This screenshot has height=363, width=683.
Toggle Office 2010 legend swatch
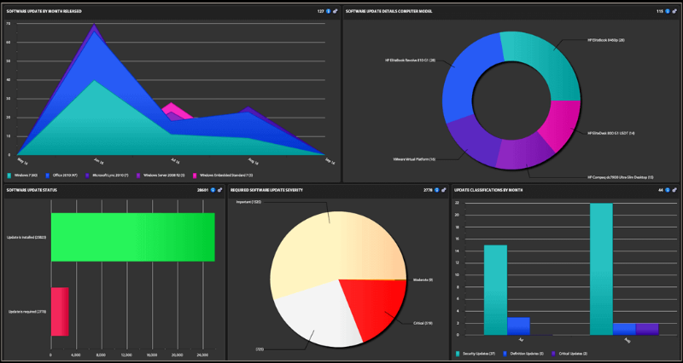(48, 176)
